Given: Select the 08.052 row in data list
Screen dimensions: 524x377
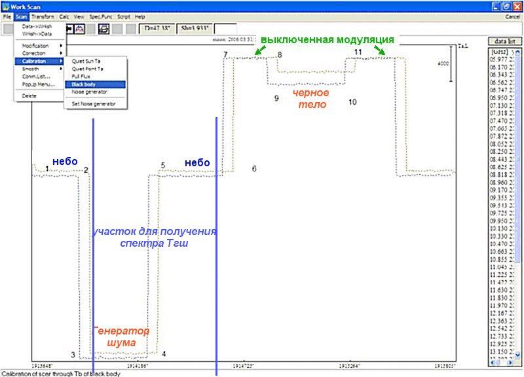Looking at the screenshot, I should (502, 144).
